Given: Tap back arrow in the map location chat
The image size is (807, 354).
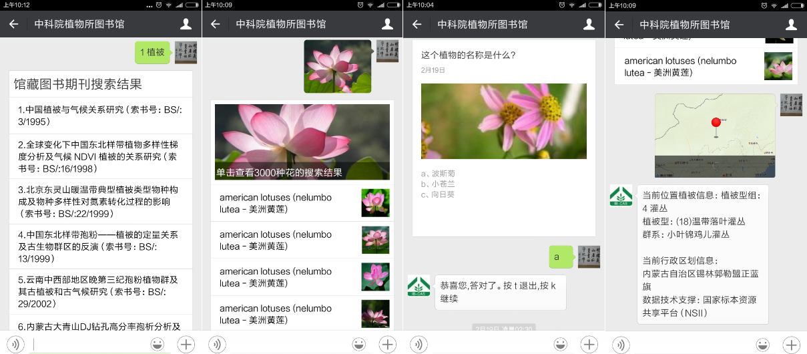Looking at the screenshot, I should (619, 25).
